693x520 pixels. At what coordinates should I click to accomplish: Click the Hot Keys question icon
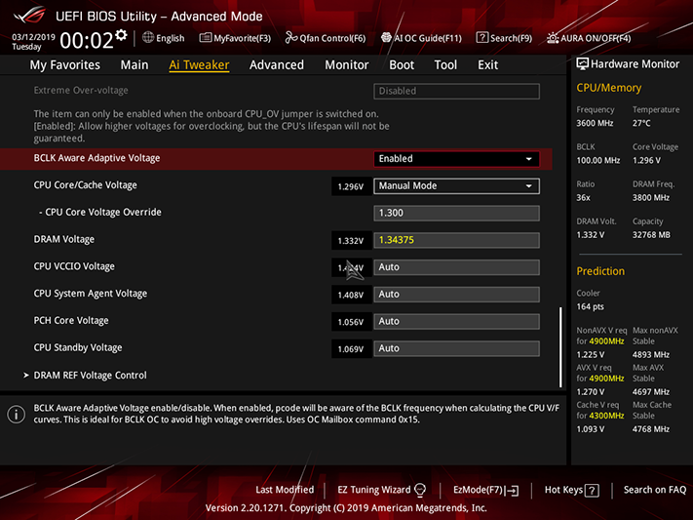pyautogui.click(x=592, y=491)
